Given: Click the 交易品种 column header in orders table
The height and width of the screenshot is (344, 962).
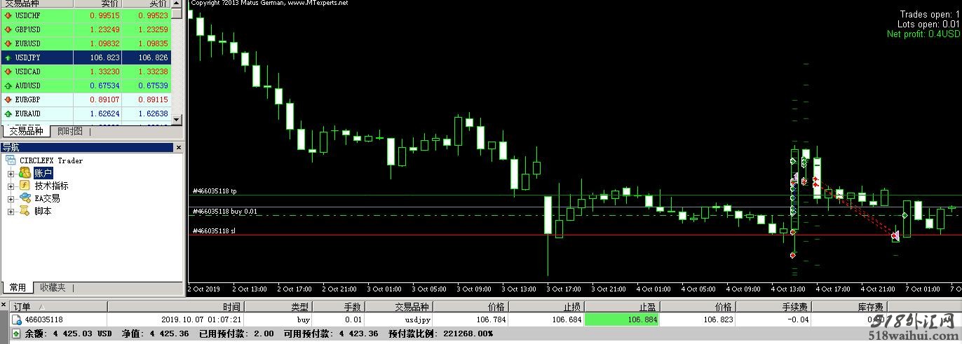Looking at the screenshot, I should (398, 307).
